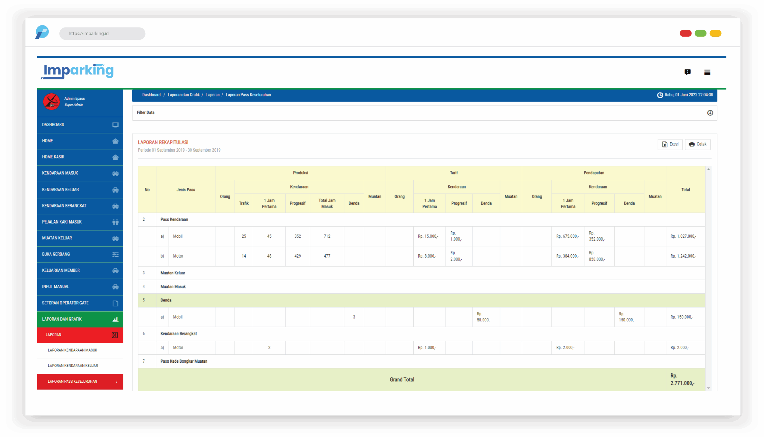This screenshot has width=764, height=437.
Task: Expand the Filter Data panel arrow
Action: 710,113
